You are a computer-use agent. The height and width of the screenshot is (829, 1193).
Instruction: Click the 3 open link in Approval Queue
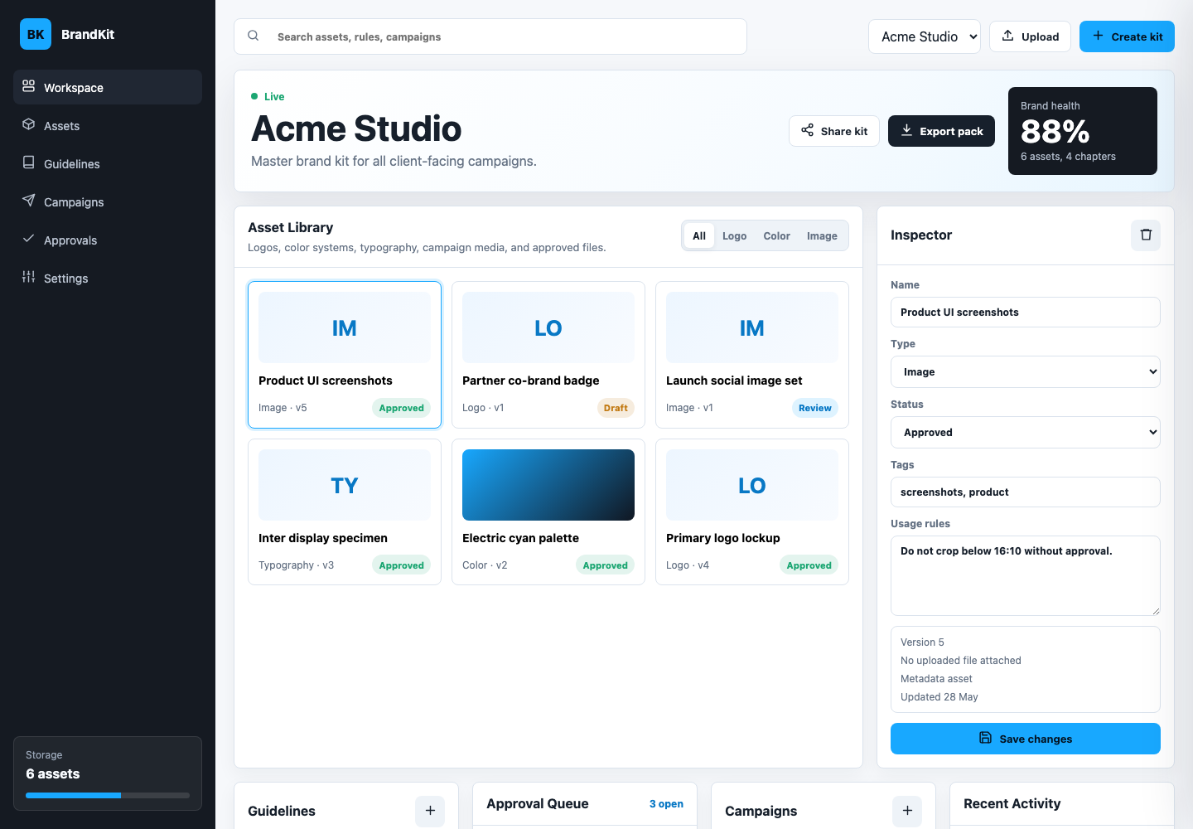(x=666, y=804)
